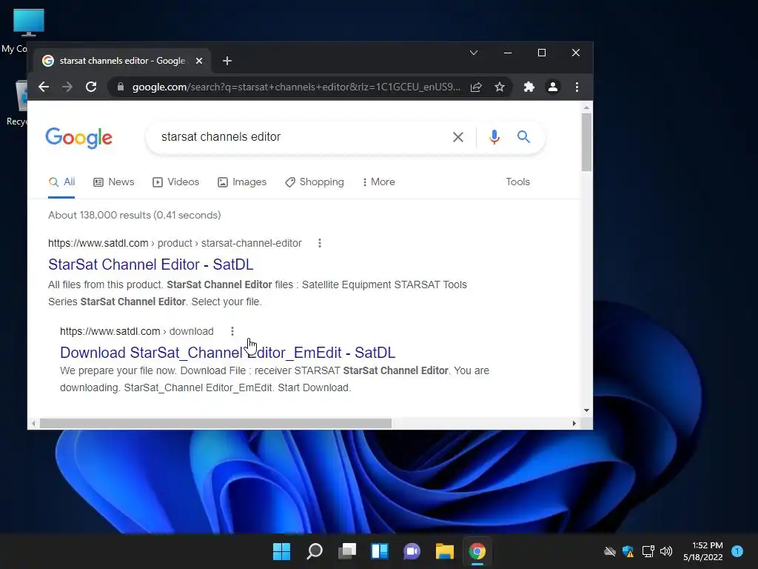The height and width of the screenshot is (569, 758).
Task: Click the satdl.com download URL breadcrumb
Action: 137,331
